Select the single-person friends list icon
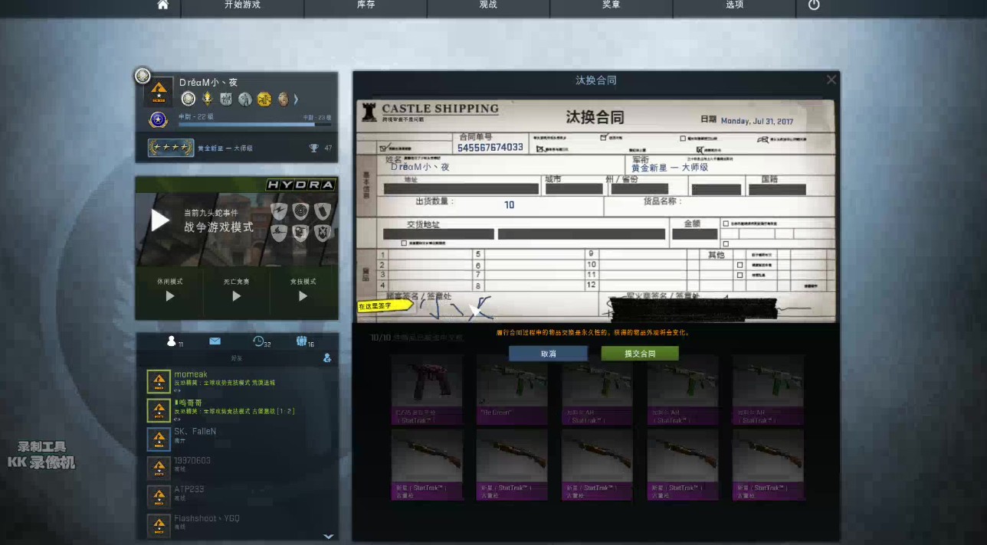Viewport: 987px width, 545px height. [x=172, y=341]
